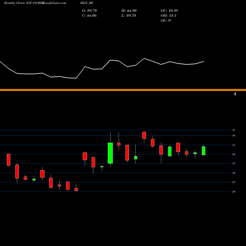Click the 25 price axis label
The image size is (246, 246).
(x=234, y=182)
